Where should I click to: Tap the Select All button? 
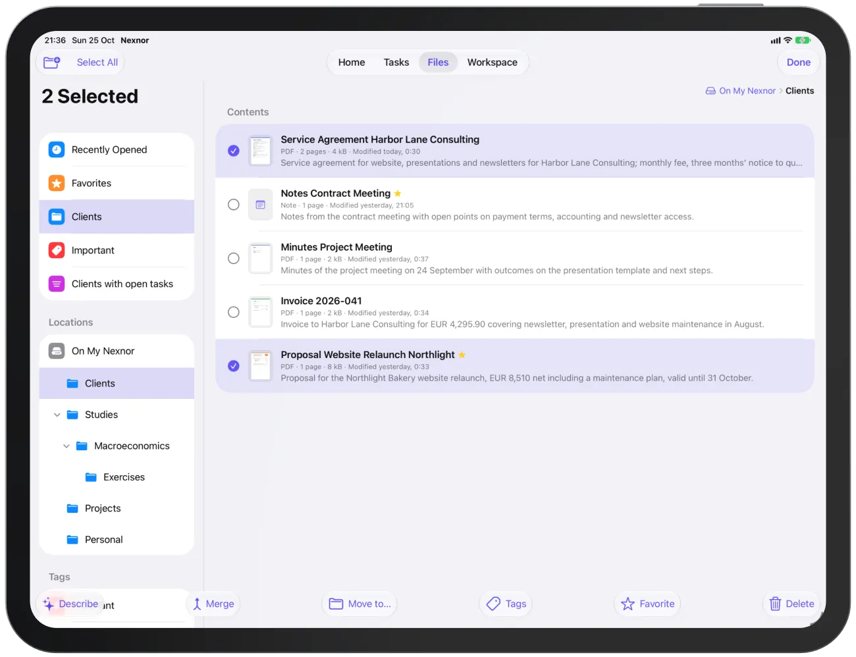coord(97,63)
